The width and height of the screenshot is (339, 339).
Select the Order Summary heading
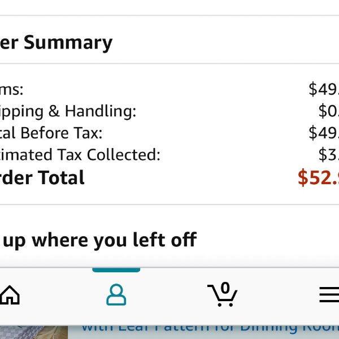click(56, 43)
